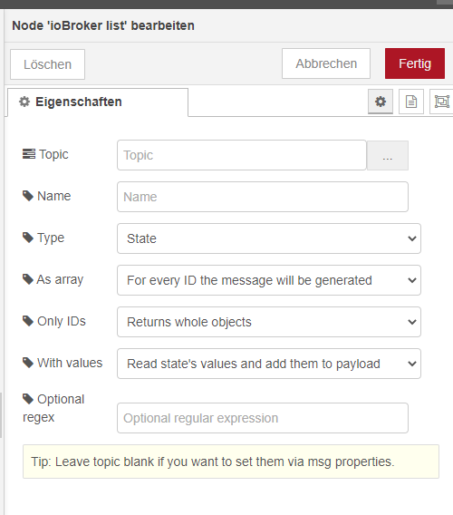Click the tag icon beside Type
453x515 pixels.
pyautogui.click(x=28, y=238)
